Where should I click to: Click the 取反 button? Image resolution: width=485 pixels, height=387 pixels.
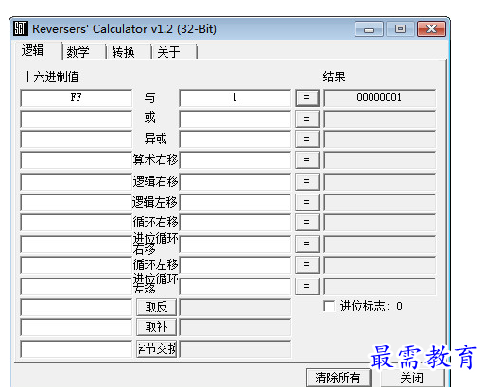pos(156,307)
